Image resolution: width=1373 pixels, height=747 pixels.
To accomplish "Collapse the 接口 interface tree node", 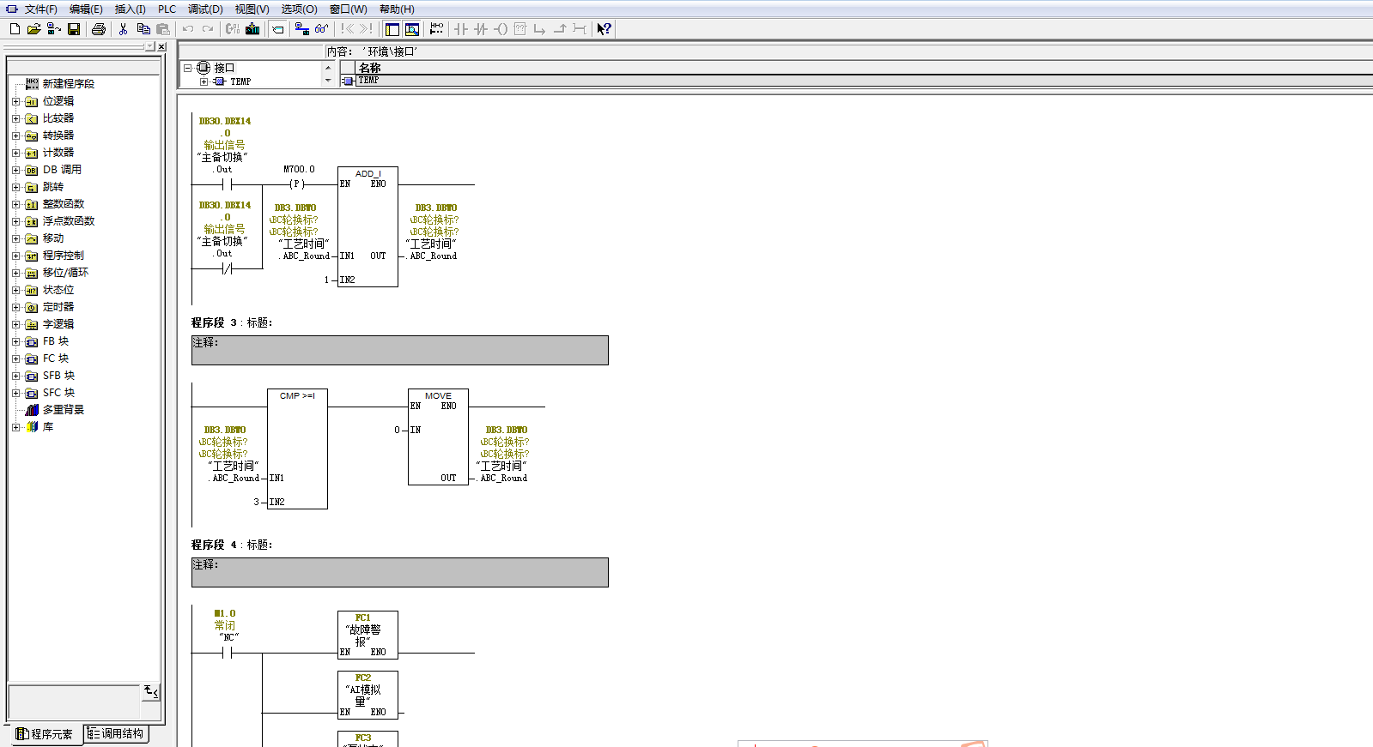I will [x=187, y=68].
